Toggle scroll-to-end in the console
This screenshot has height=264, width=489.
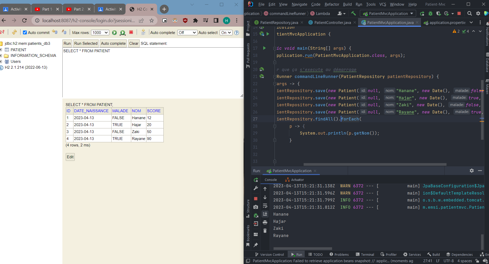pyautogui.click(x=265, y=214)
